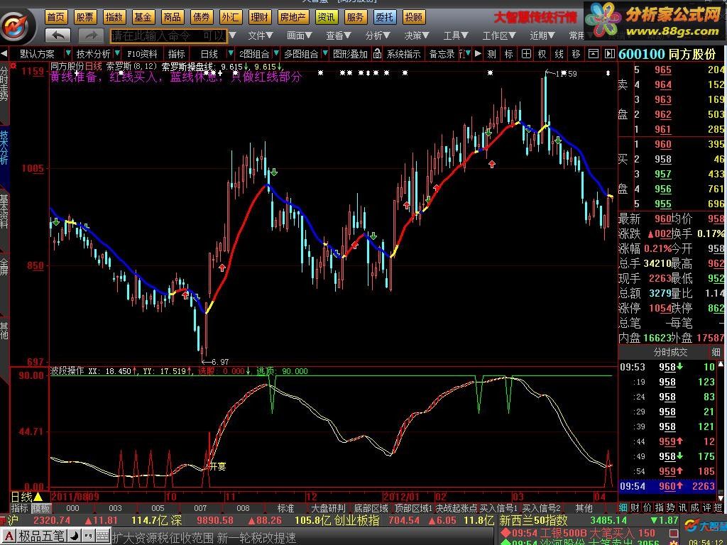Click the 基金 funds button
The image size is (727, 545).
pos(143,17)
